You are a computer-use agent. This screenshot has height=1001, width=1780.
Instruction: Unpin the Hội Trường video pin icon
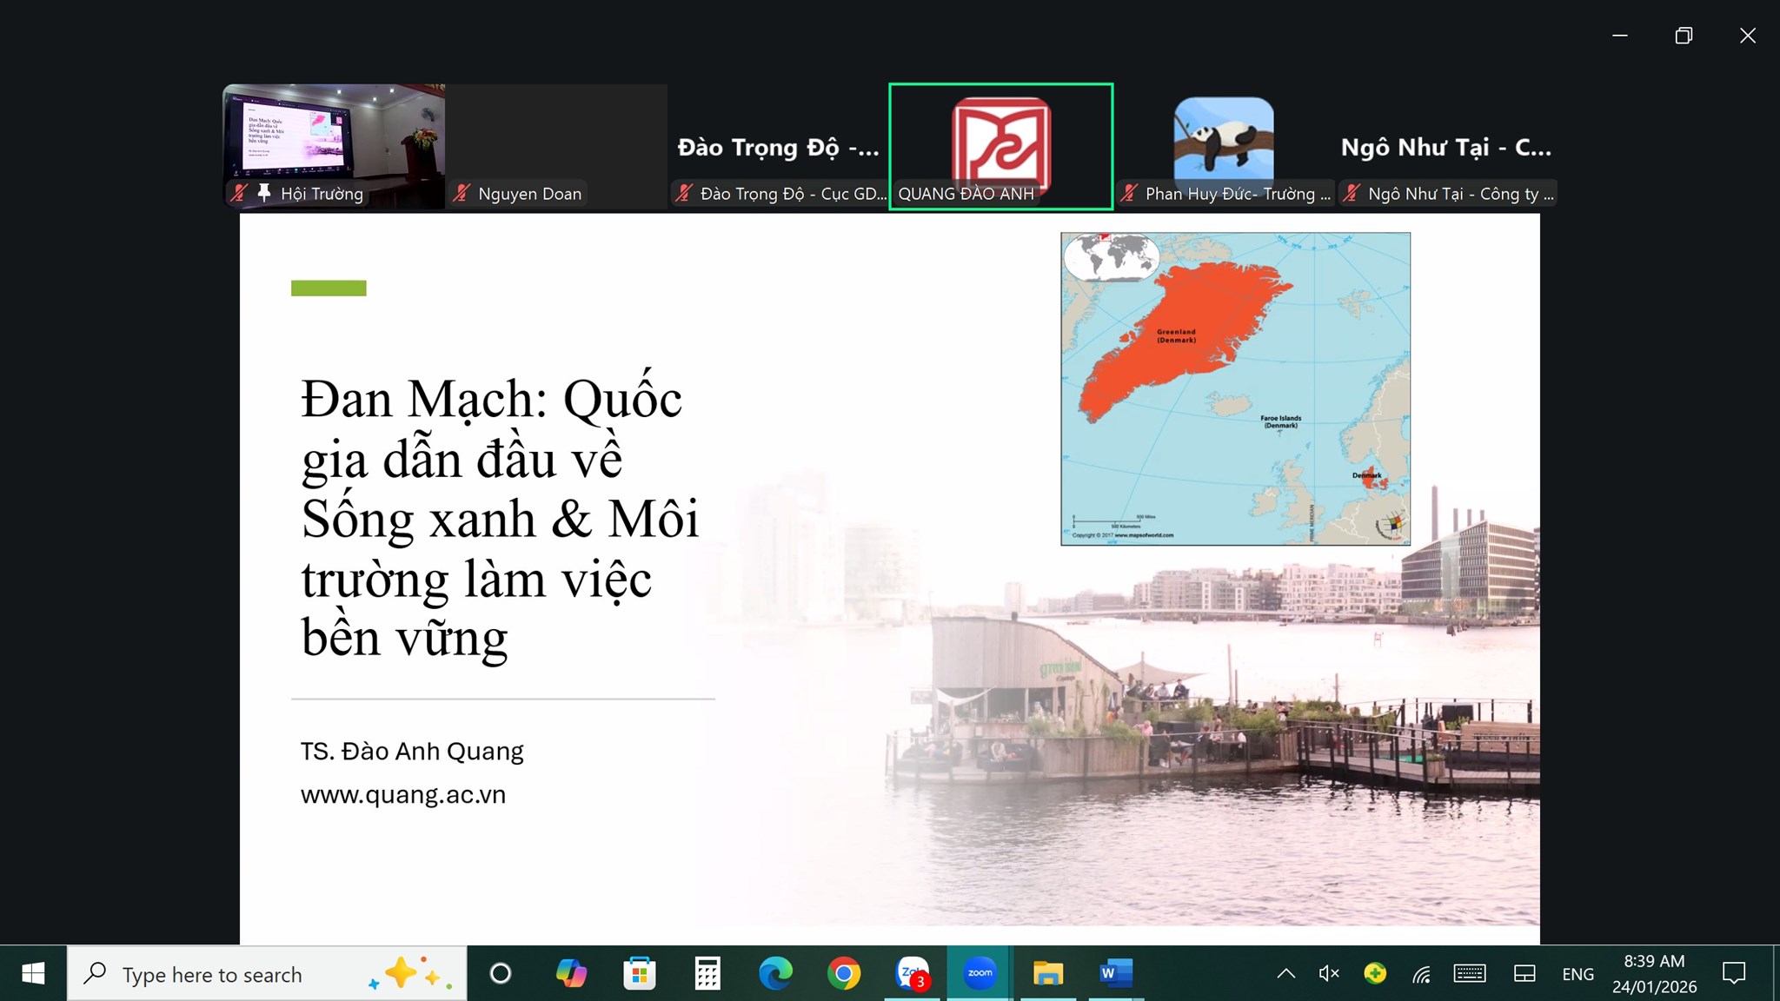(264, 193)
